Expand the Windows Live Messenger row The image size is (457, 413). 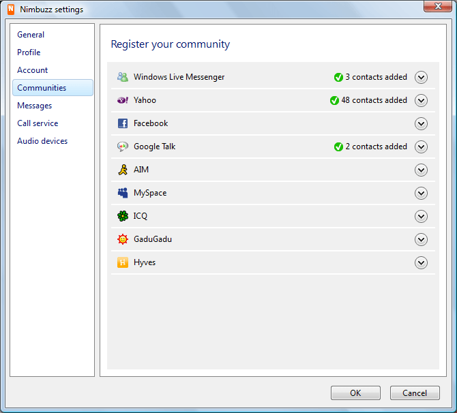tap(421, 77)
